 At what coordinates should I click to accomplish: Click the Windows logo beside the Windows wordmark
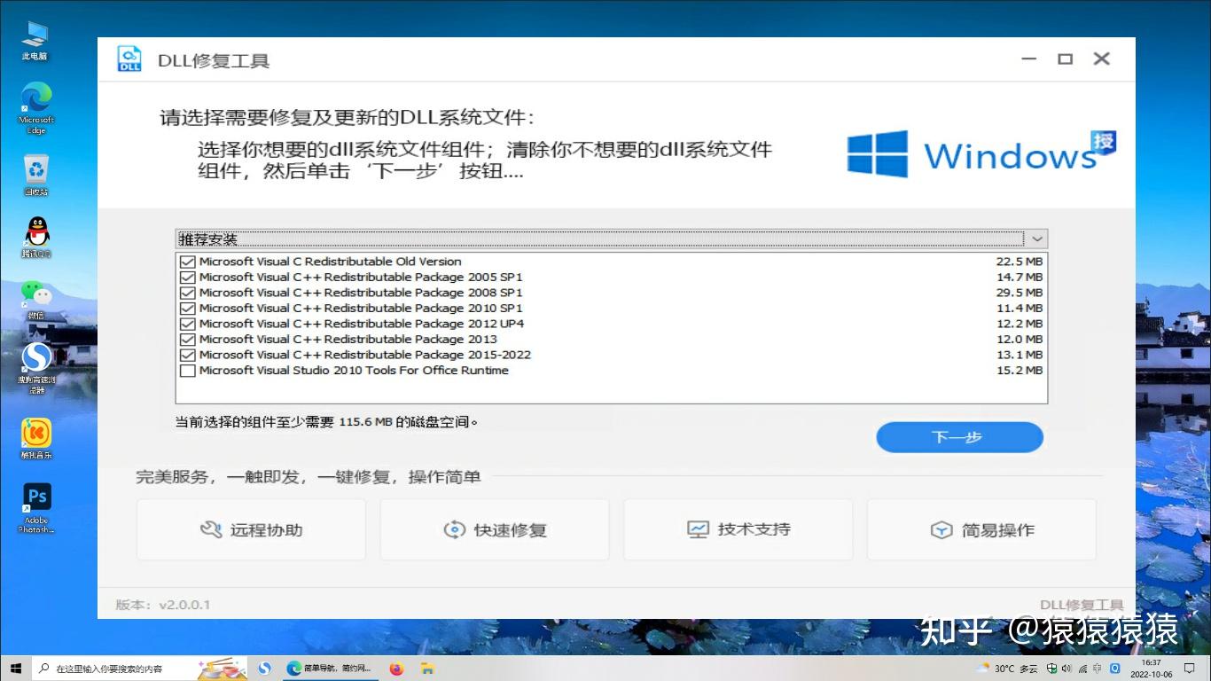(x=878, y=154)
